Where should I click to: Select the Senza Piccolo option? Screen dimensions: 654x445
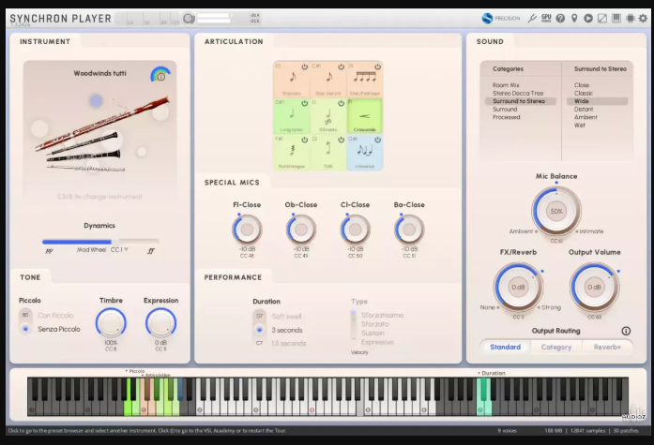[59, 329]
